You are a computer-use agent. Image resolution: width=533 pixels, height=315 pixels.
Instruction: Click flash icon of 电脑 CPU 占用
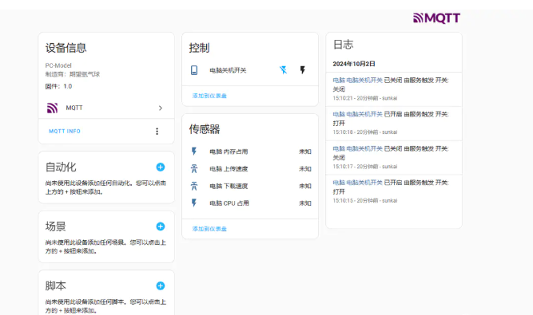pyautogui.click(x=194, y=203)
